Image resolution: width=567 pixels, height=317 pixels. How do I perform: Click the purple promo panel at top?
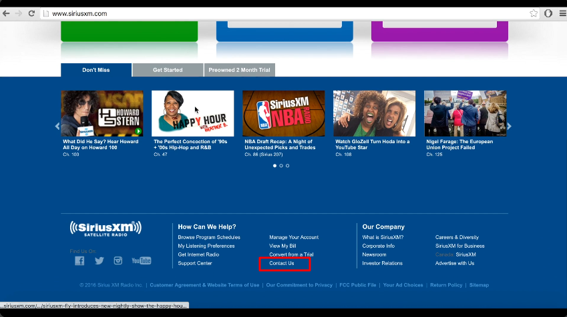[439, 31]
